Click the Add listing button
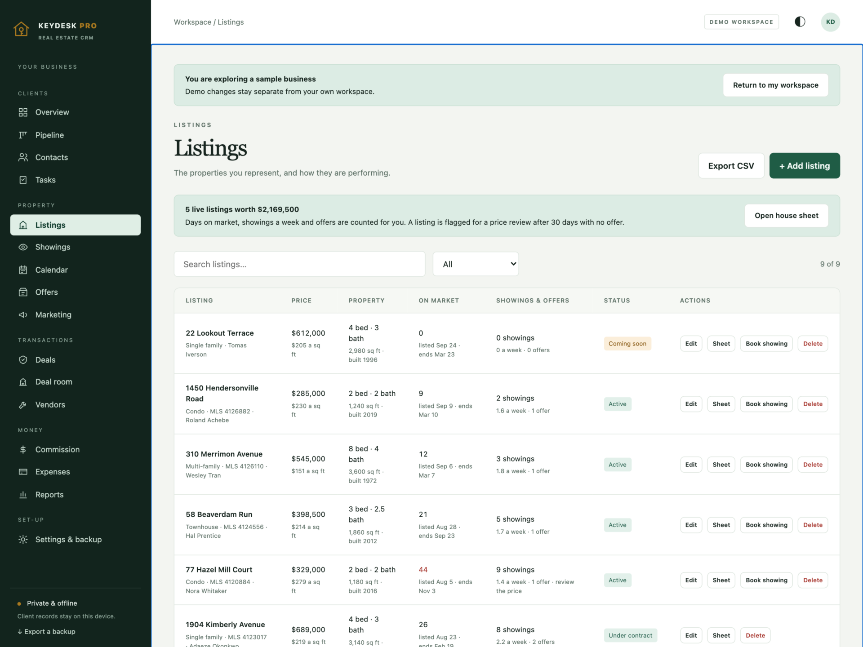The height and width of the screenshot is (647, 863). click(x=804, y=166)
